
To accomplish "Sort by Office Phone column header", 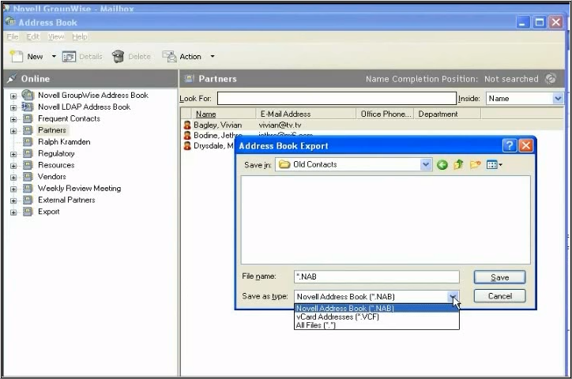I will (x=385, y=114).
